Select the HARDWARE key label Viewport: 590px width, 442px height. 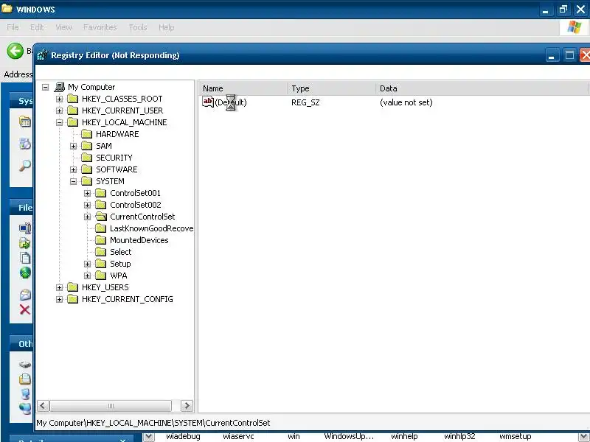coord(117,134)
